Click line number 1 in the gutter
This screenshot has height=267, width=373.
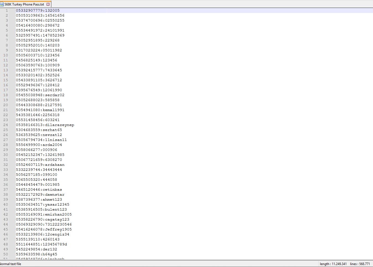click(7, 11)
